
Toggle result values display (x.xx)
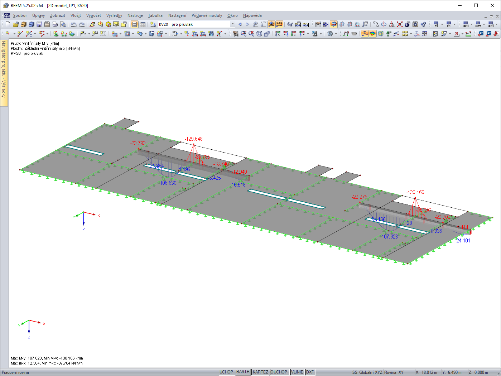point(279,24)
